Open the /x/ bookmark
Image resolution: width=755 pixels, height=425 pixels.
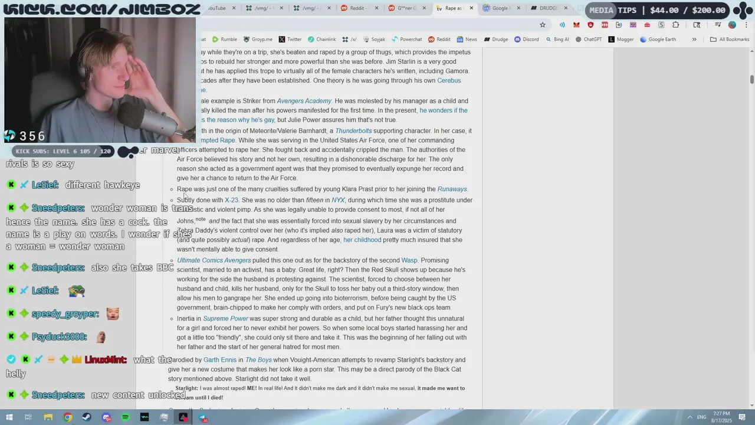coord(349,40)
